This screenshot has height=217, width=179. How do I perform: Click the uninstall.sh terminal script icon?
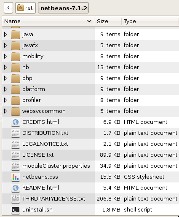(16, 210)
